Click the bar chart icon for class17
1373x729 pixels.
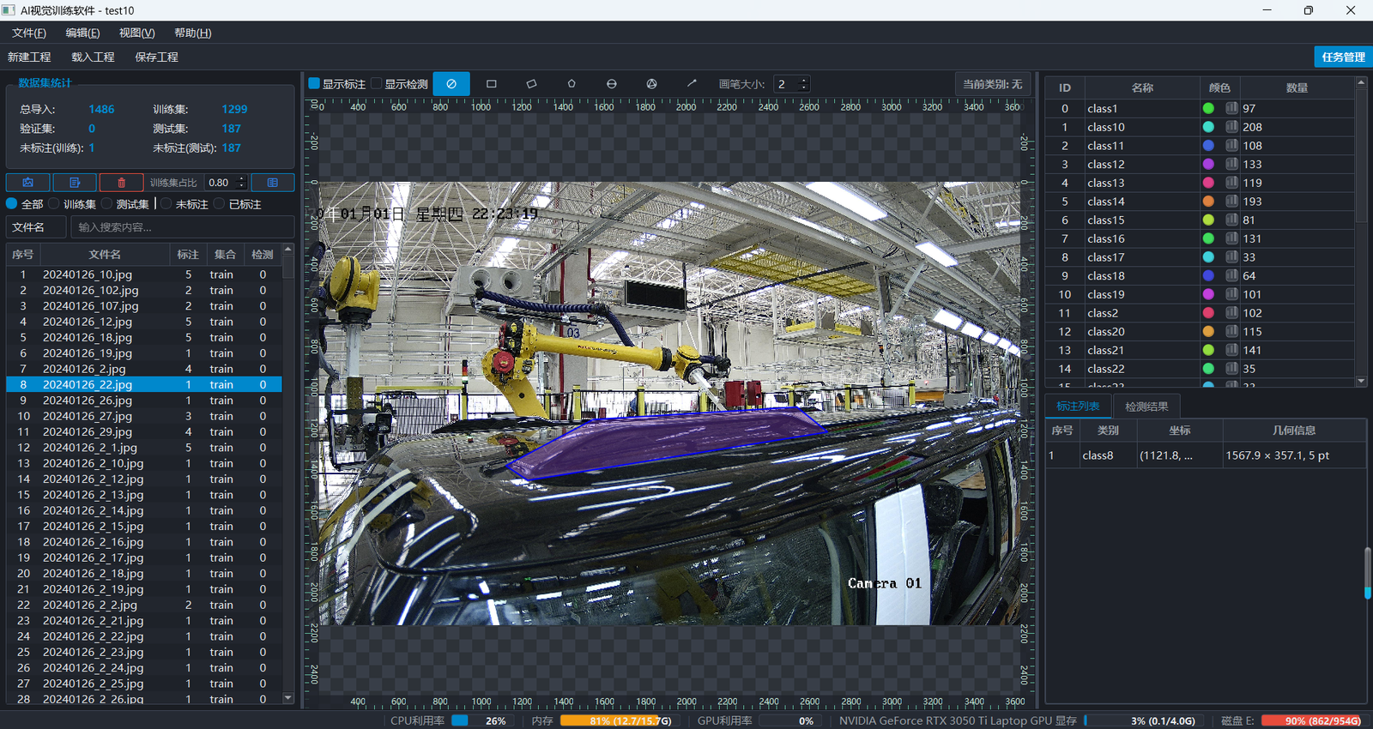point(1231,257)
